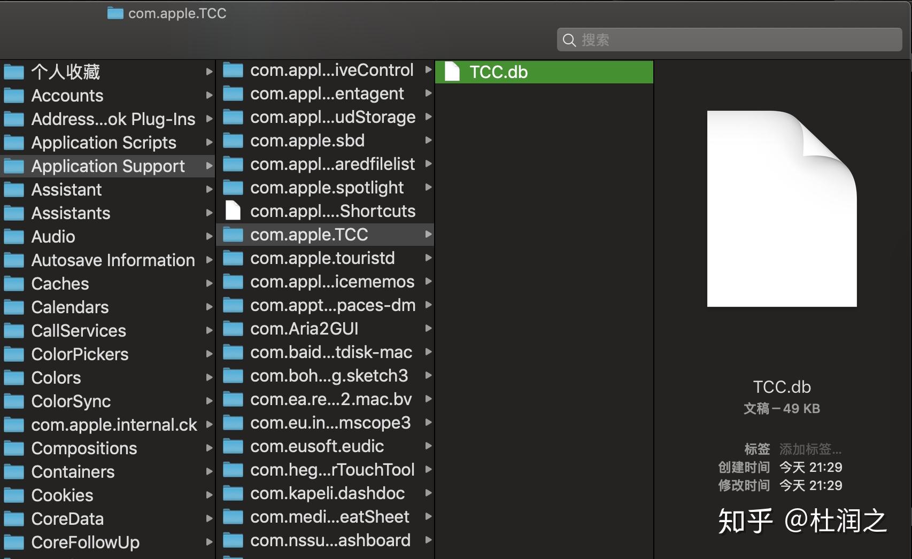Click the TCC.db name in preview pane
This screenshot has width=912, height=559.
tap(782, 387)
